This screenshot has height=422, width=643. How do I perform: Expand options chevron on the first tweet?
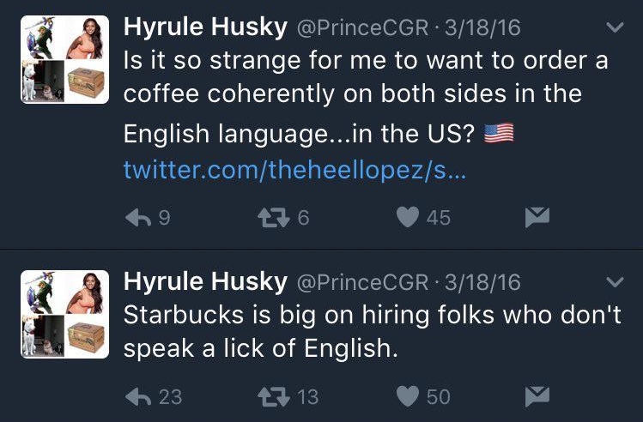pyautogui.click(x=615, y=28)
